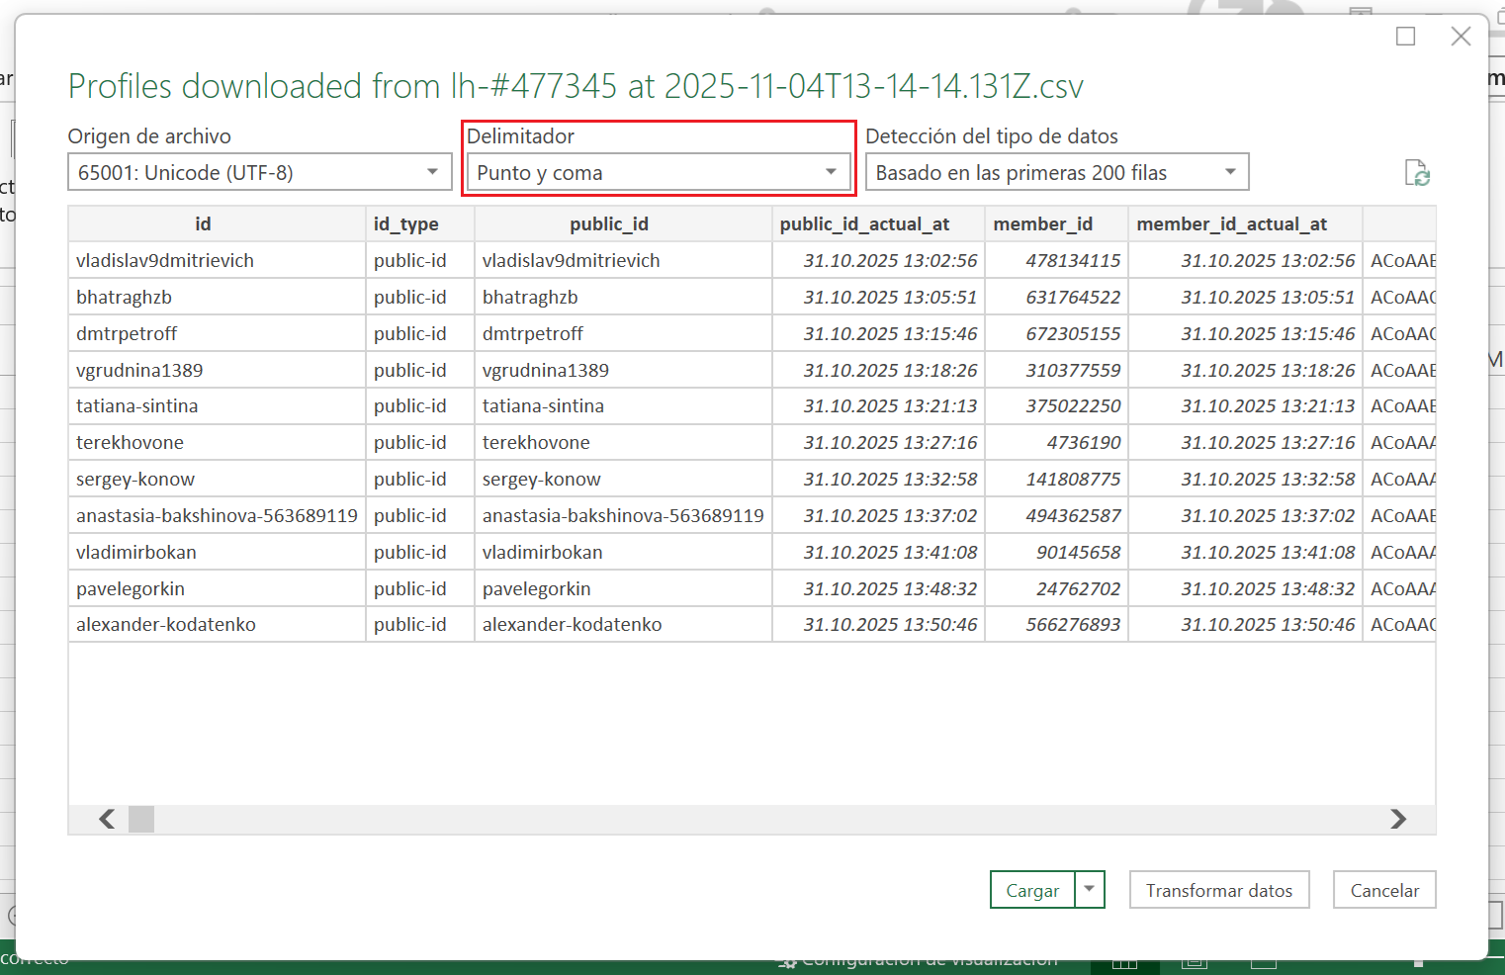
Task: Click the right scroll arrow below the table
Action: point(1397,819)
